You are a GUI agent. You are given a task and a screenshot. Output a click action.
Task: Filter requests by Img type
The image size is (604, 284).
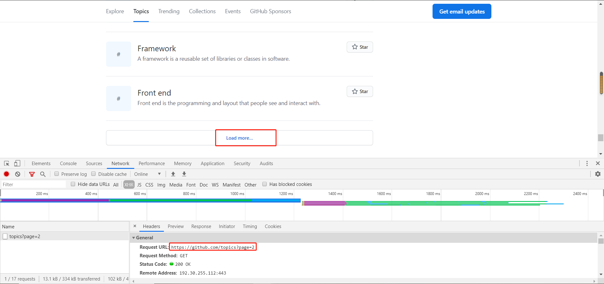[x=161, y=185]
